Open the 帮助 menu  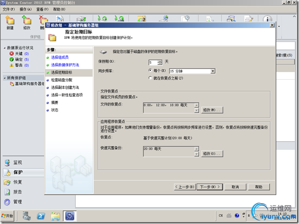[59, 9]
